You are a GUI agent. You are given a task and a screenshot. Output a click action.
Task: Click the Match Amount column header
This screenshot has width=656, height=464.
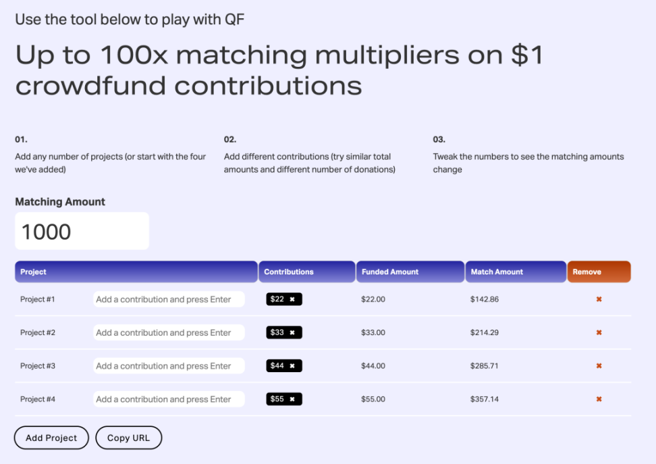(515, 272)
